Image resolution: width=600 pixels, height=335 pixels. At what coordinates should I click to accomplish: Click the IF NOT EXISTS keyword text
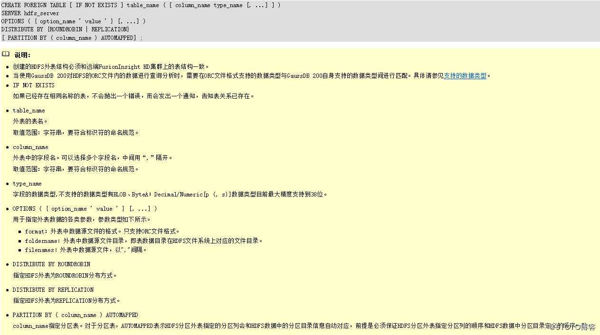[33, 85]
